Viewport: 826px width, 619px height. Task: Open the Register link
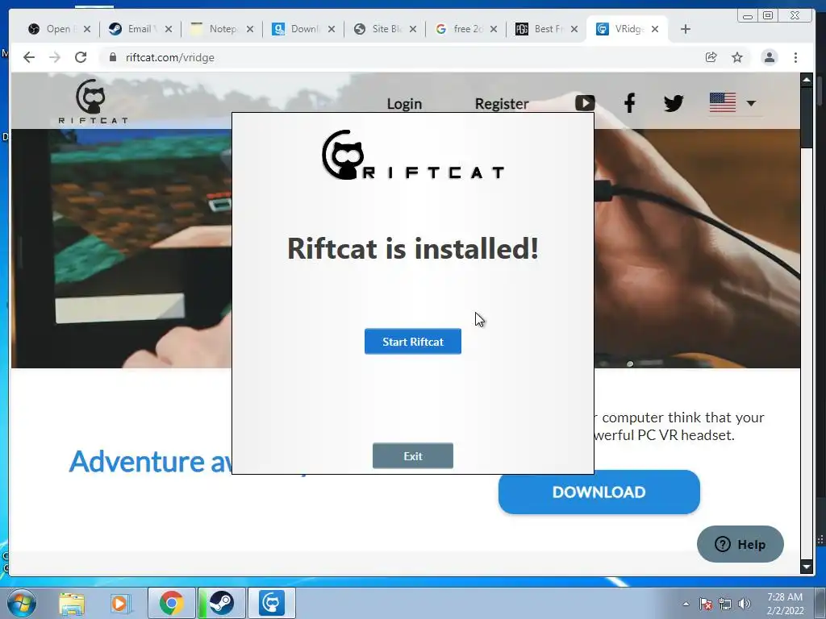502,104
